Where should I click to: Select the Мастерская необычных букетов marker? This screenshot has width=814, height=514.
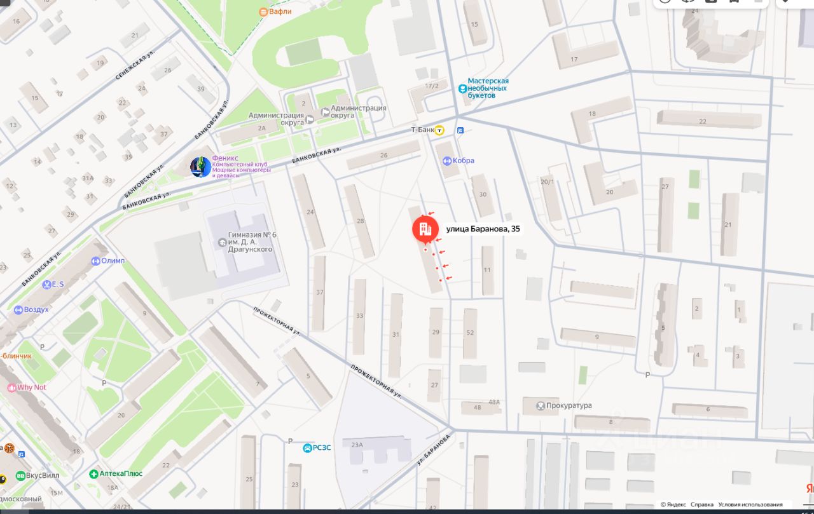pos(462,88)
